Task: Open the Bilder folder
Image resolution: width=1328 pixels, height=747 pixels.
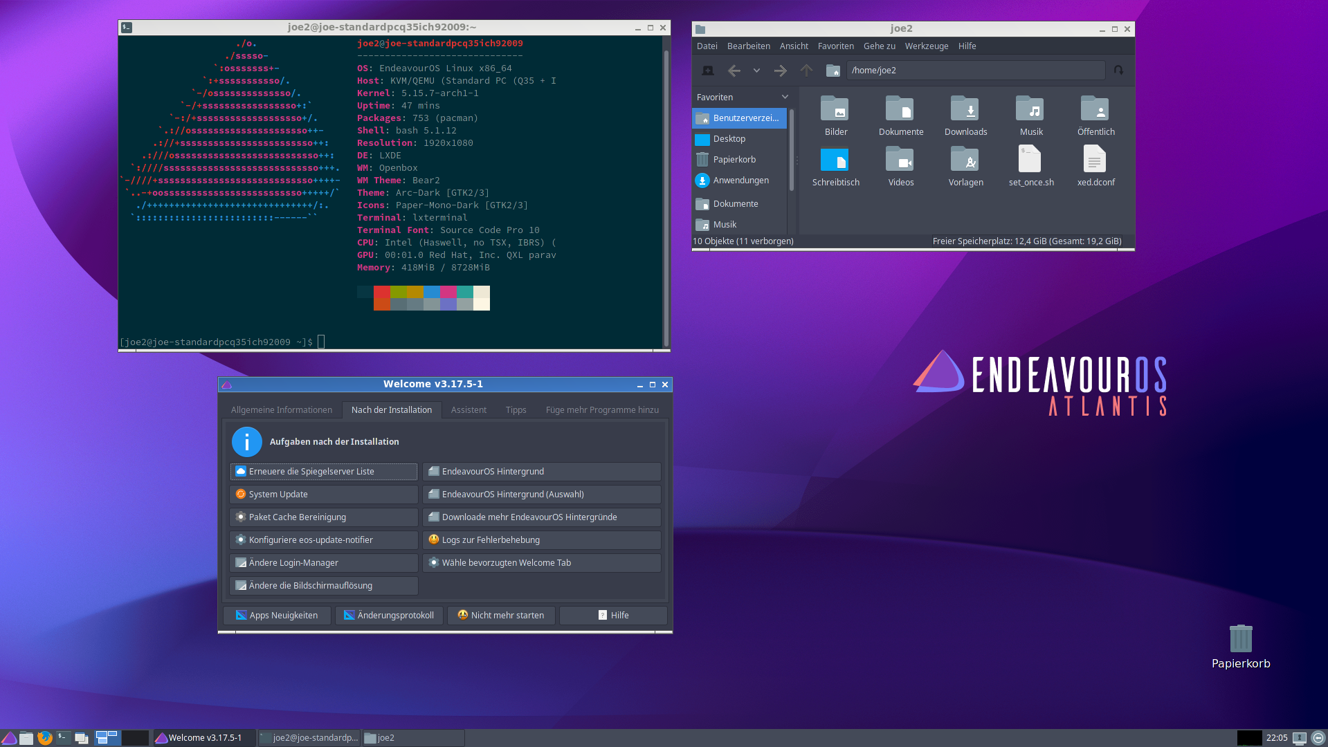Action: point(835,116)
